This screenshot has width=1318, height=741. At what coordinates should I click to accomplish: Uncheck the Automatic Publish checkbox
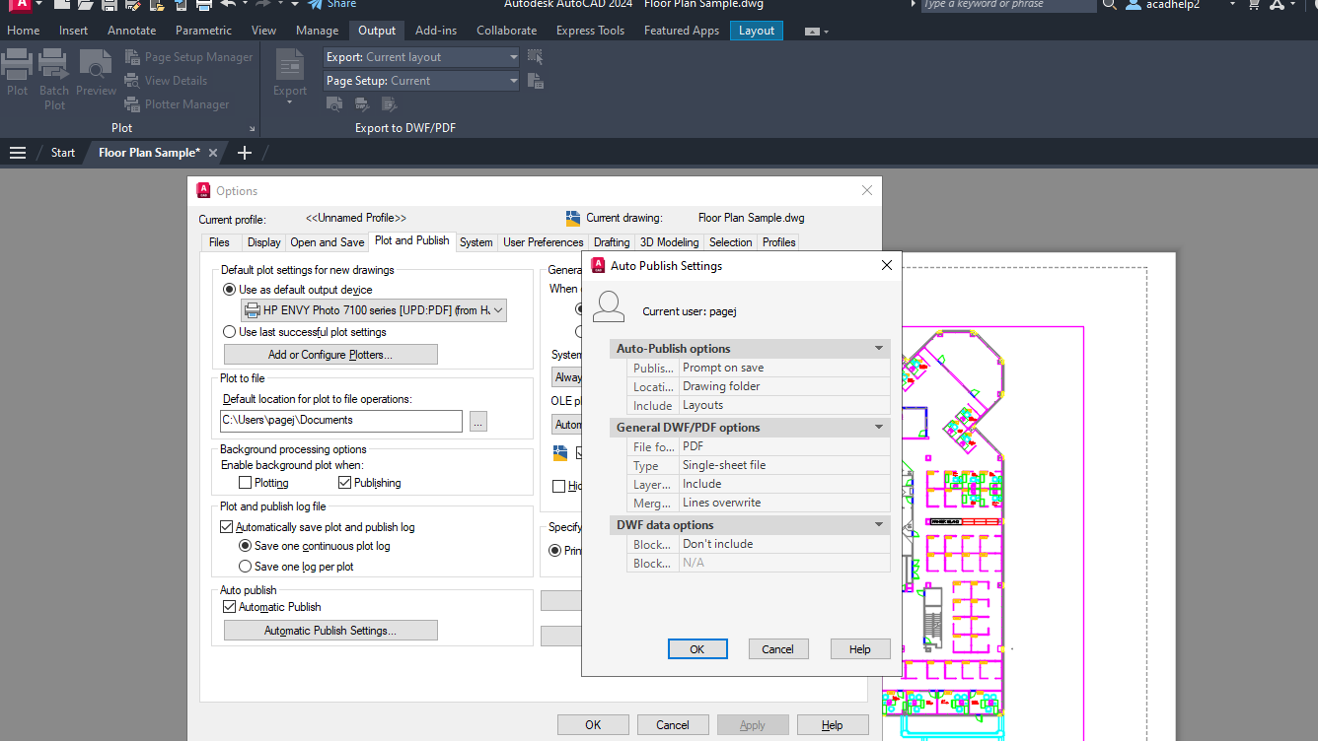[x=227, y=608]
